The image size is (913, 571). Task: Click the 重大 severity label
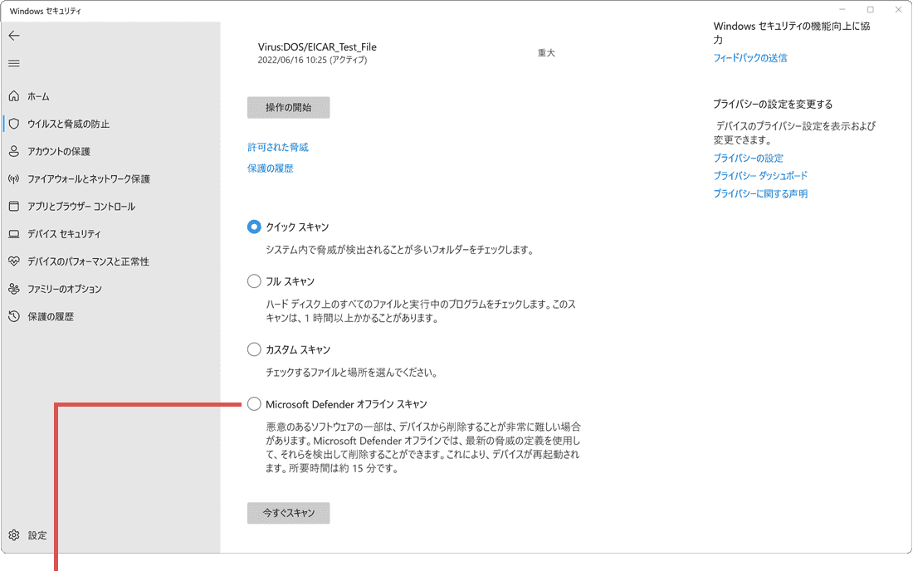tap(546, 53)
